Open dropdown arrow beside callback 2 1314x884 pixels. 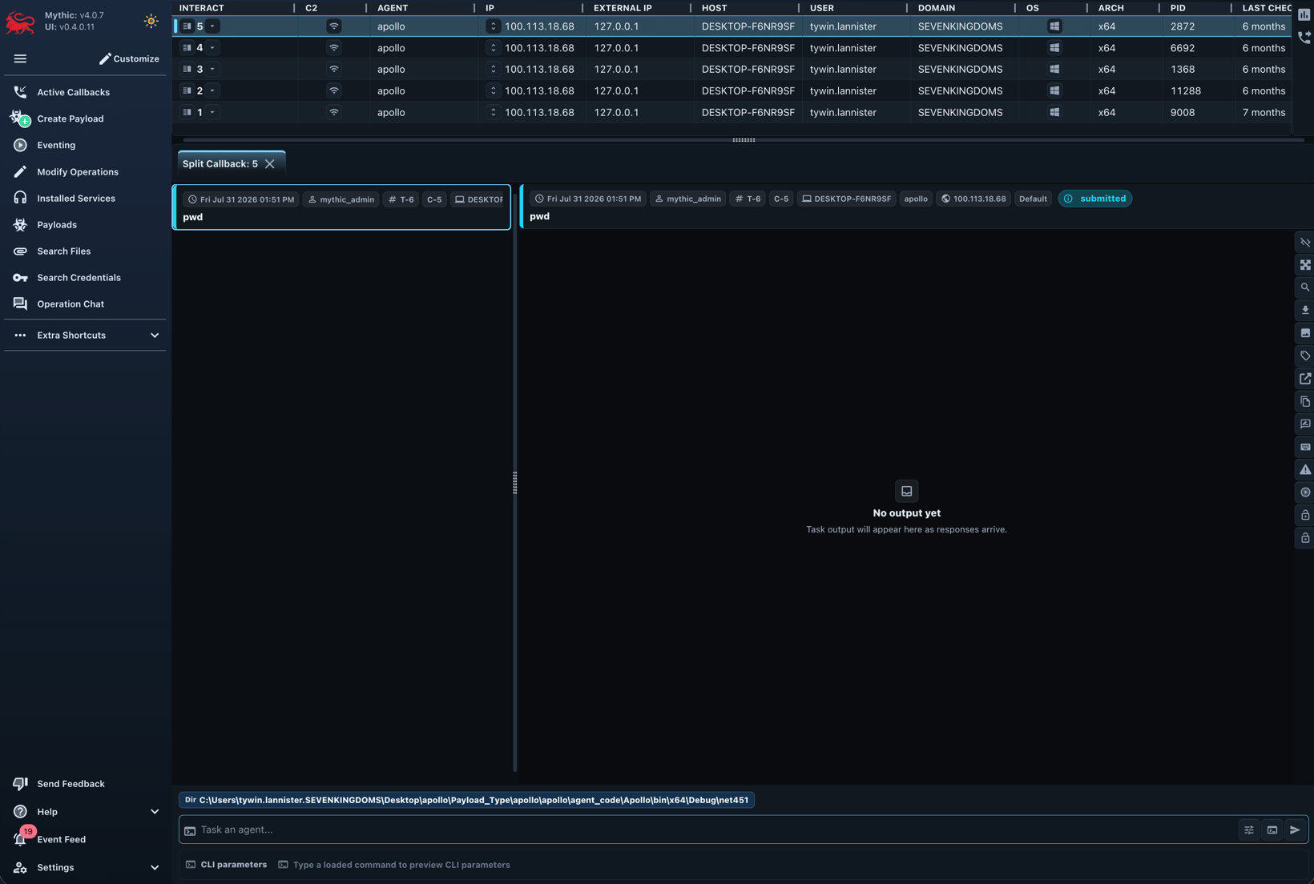(x=212, y=90)
